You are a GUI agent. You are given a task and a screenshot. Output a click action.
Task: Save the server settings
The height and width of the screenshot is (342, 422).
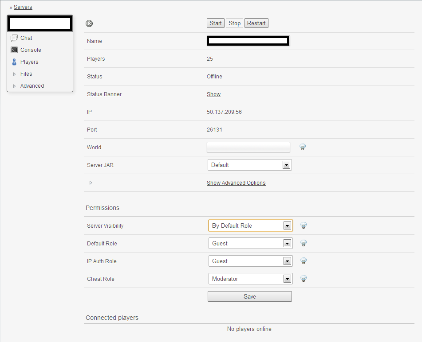coord(249,296)
